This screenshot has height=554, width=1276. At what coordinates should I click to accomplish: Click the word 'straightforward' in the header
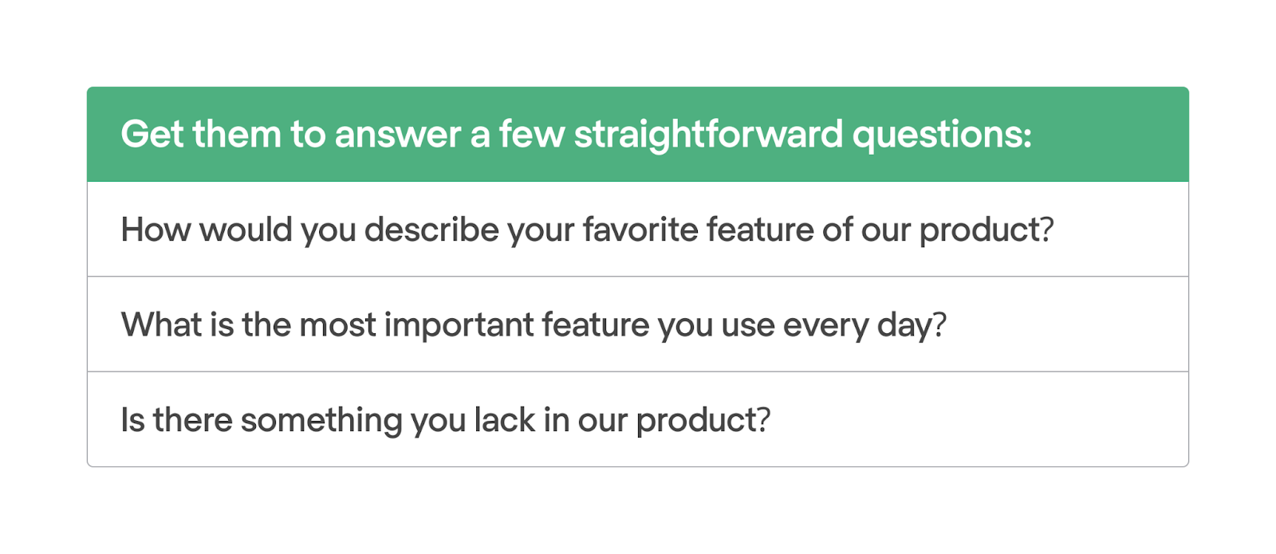pyautogui.click(x=708, y=135)
